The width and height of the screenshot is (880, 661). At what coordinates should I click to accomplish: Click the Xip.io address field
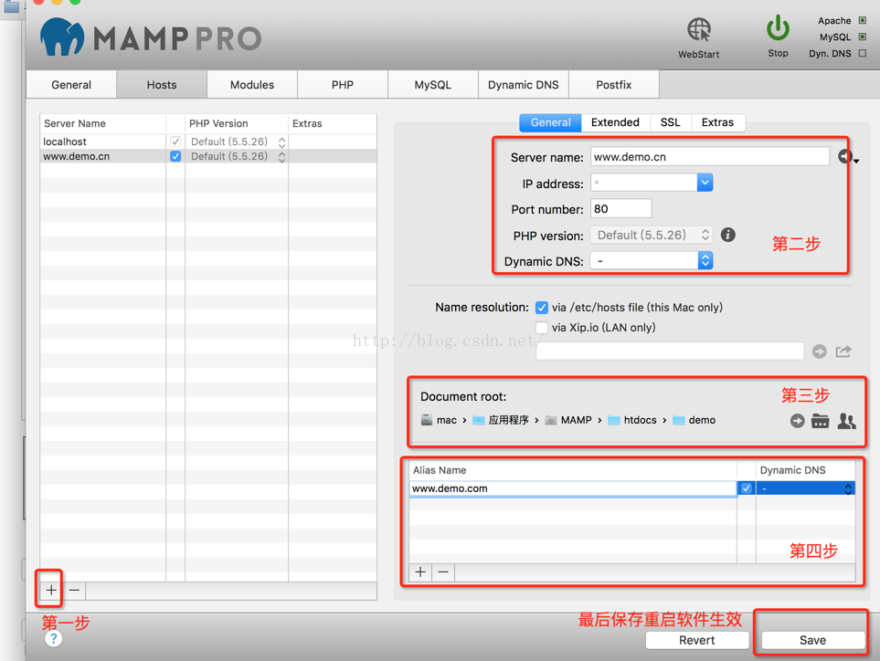[x=670, y=351]
